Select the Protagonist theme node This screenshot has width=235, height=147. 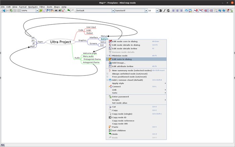coord(92,59)
